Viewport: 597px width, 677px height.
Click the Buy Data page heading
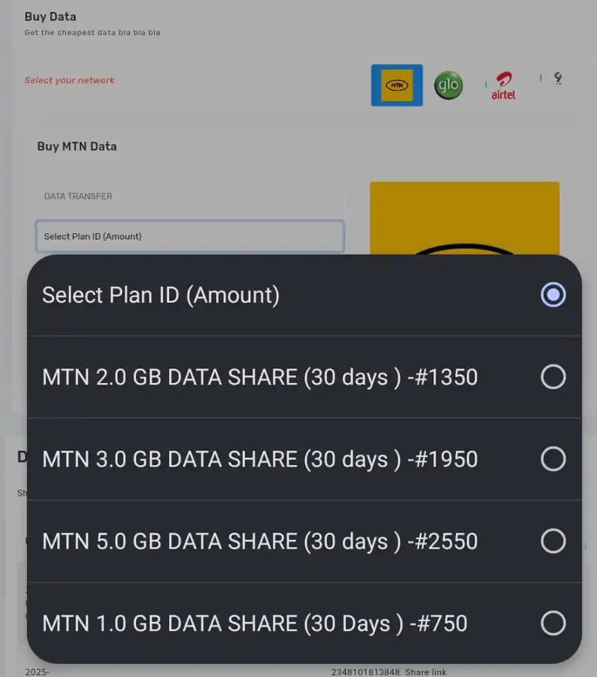click(51, 17)
